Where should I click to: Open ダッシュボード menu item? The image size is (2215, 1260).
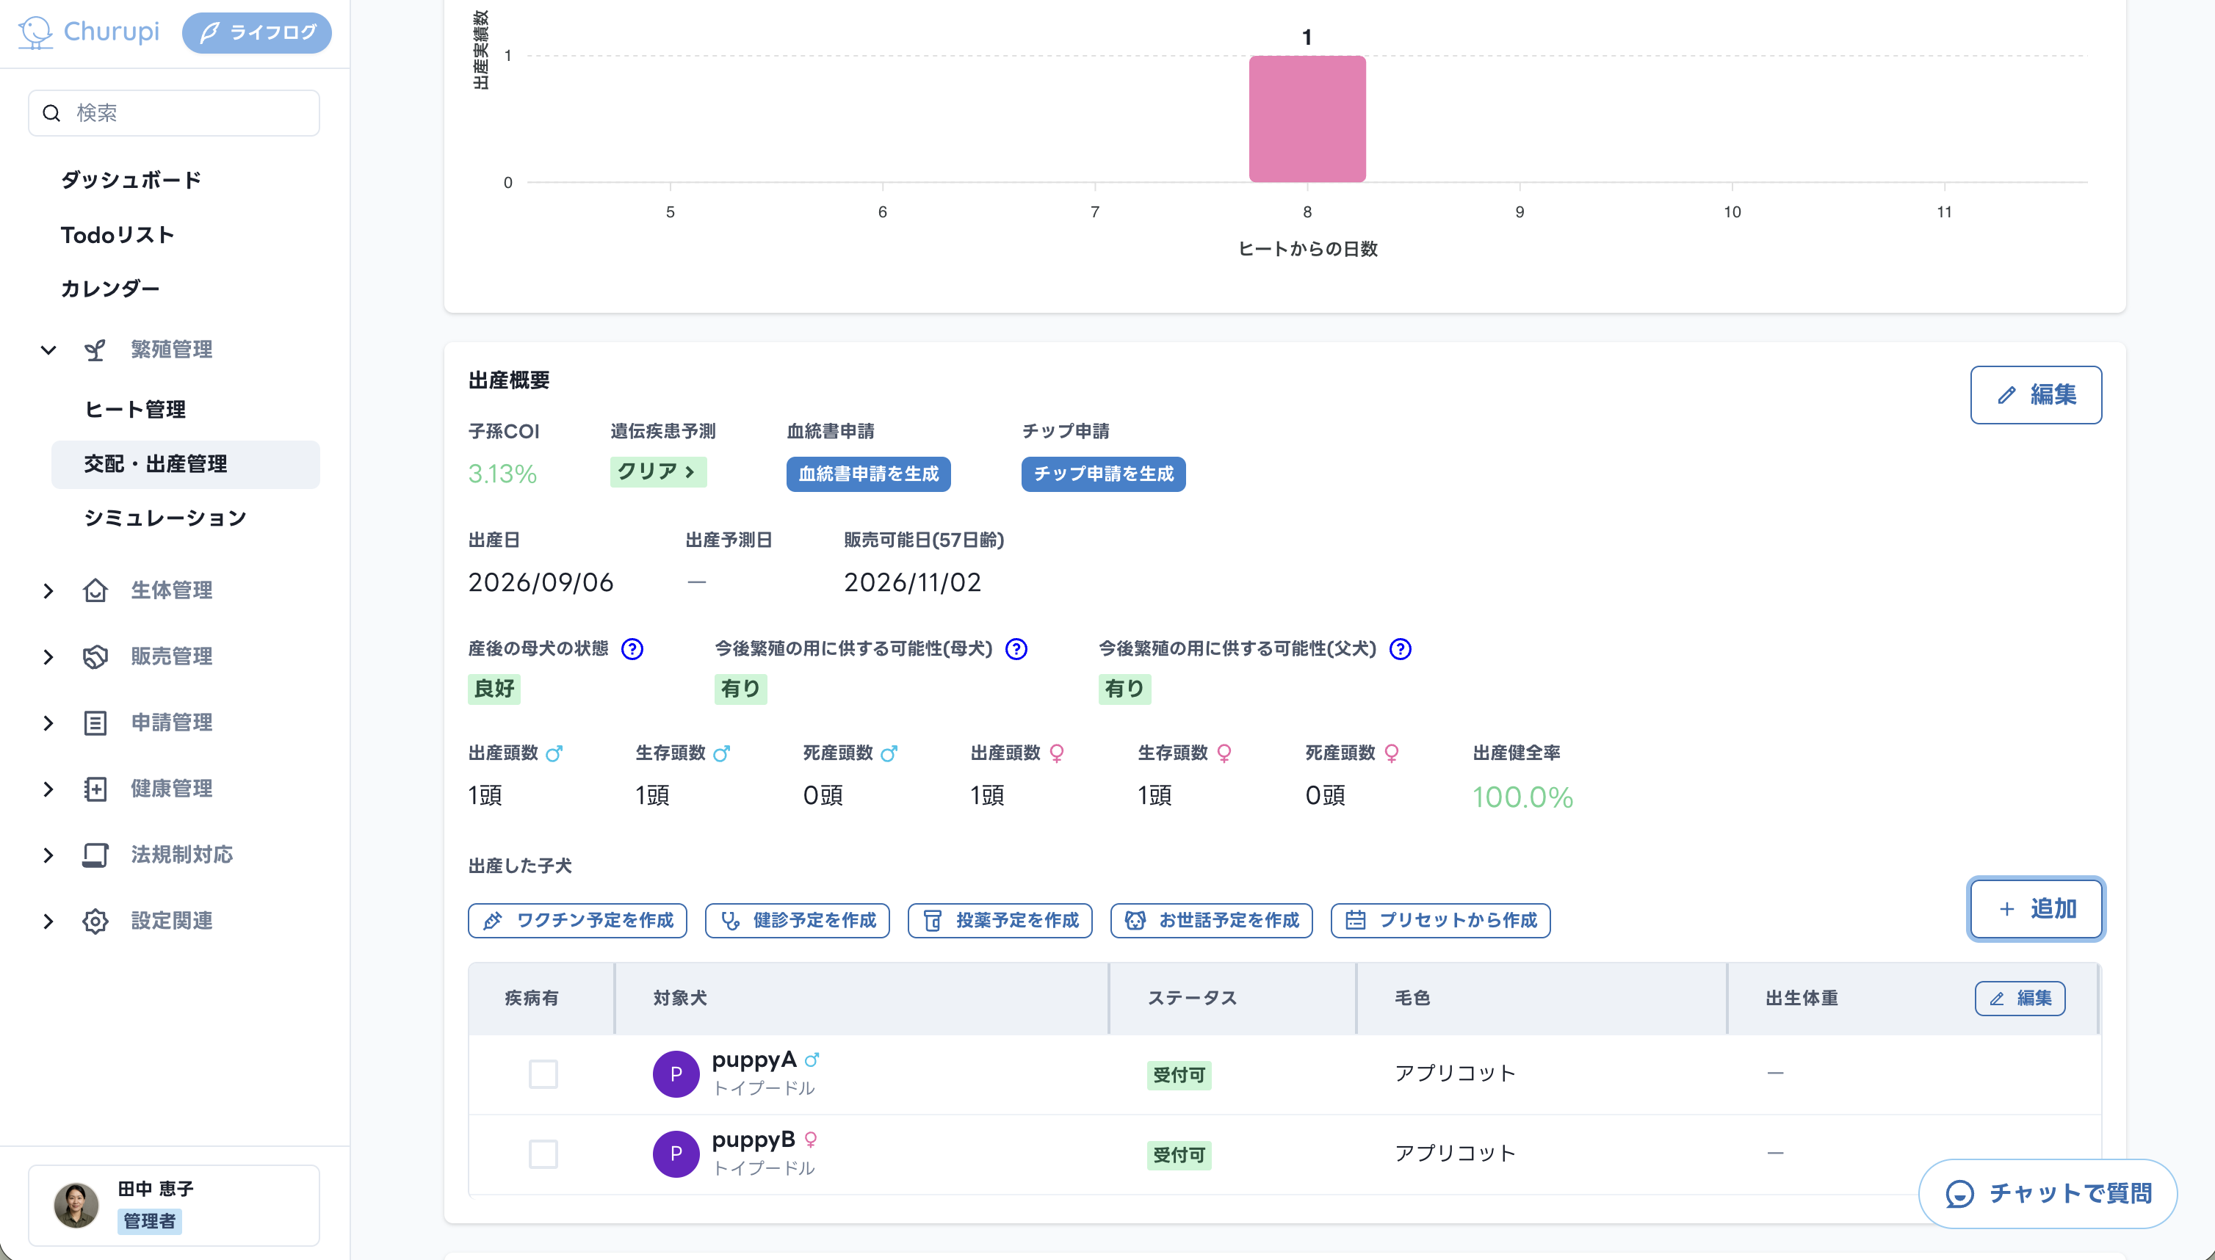pos(131,180)
